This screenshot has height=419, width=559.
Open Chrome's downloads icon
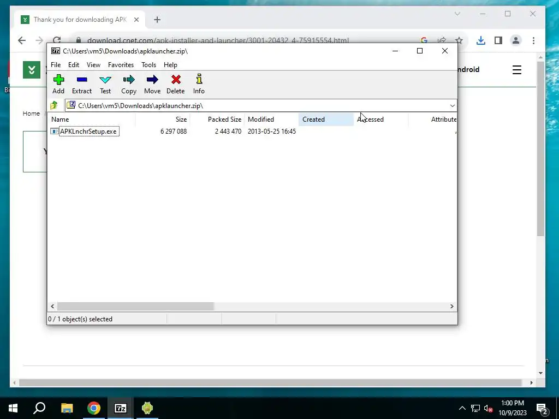480,40
